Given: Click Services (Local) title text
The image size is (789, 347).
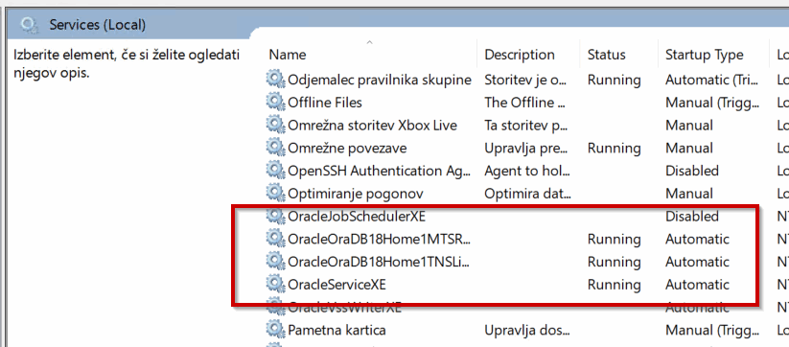Looking at the screenshot, I should (97, 25).
